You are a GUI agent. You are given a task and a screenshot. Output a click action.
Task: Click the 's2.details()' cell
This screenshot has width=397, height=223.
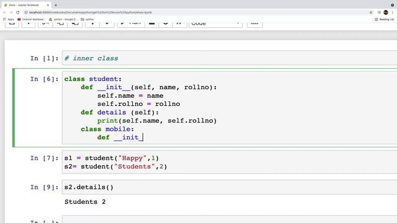(229, 187)
